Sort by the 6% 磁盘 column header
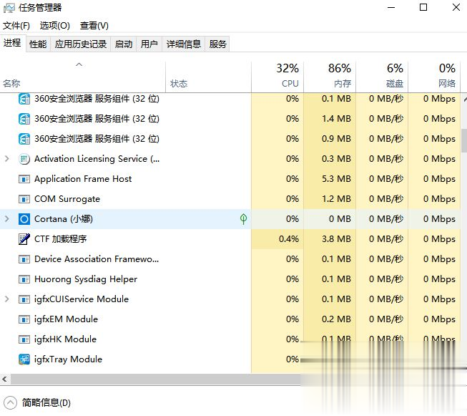The width and height of the screenshot is (467, 416). point(382,77)
